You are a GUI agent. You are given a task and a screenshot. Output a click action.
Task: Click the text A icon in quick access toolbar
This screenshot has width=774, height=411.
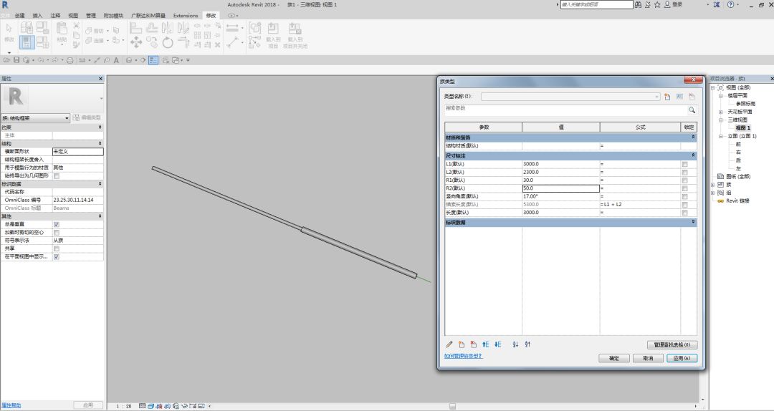coord(117,60)
